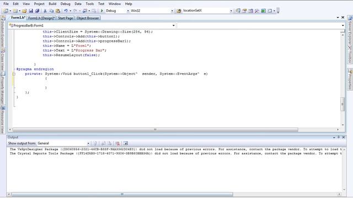Go to the next message in the Output panel
This screenshot has height=198, width=353.
[110, 144]
